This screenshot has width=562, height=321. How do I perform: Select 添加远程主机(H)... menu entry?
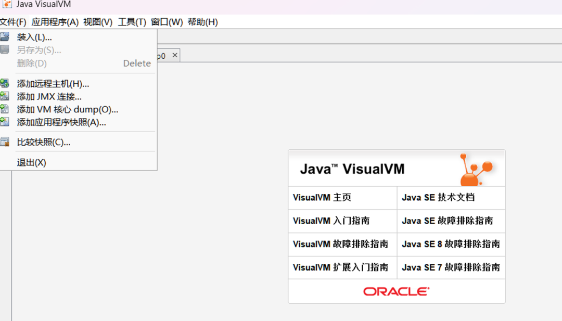pyautogui.click(x=78, y=83)
